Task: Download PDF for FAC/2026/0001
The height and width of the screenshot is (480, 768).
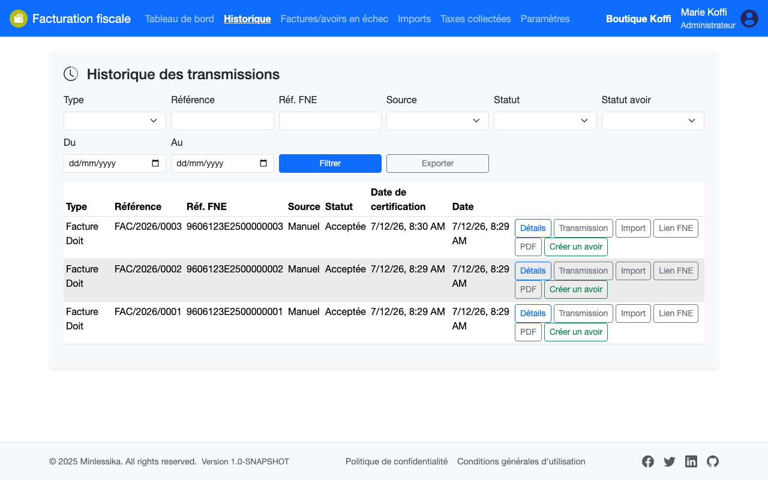Action: pos(528,332)
